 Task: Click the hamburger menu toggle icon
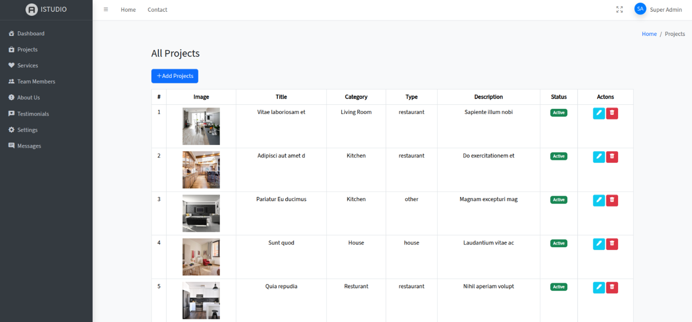tap(106, 9)
